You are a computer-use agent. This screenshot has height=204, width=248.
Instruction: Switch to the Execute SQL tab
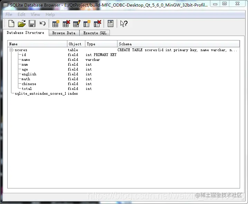[x=95, y=33]
